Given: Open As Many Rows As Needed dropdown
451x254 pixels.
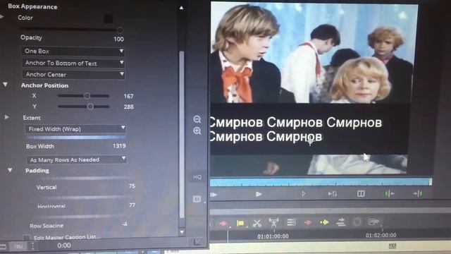Looking at the screenshot, I should click(x=77, y=159).
